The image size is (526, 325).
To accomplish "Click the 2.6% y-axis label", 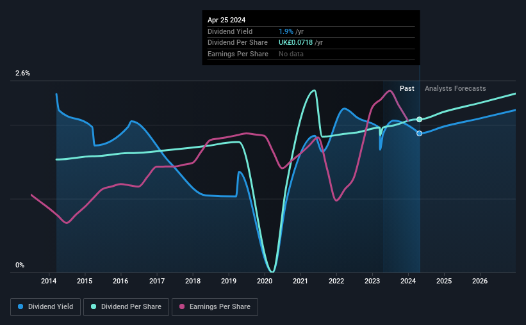I will [x=22, y=73].
